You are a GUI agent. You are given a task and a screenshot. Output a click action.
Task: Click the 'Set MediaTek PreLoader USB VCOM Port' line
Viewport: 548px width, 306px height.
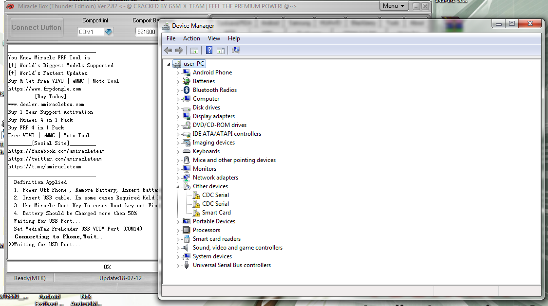click(78, 229)
